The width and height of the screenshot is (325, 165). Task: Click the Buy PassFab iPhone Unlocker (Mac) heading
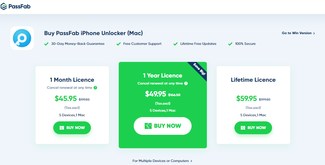click(93, 33)
